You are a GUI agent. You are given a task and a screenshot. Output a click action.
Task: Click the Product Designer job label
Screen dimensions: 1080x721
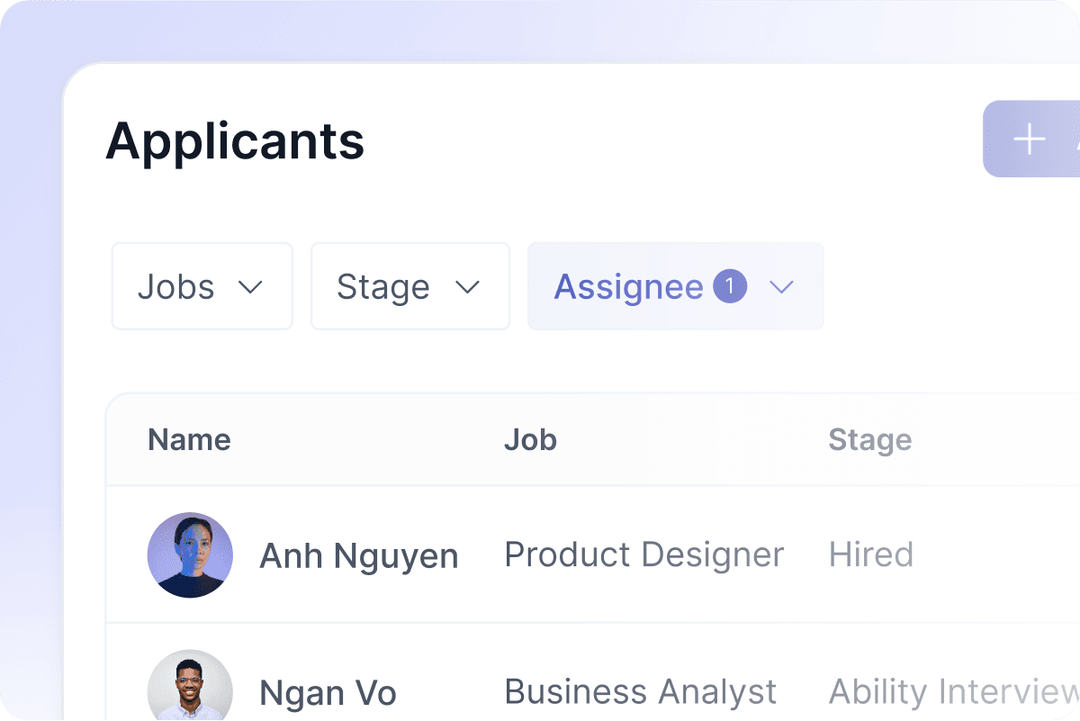point(644,555)
